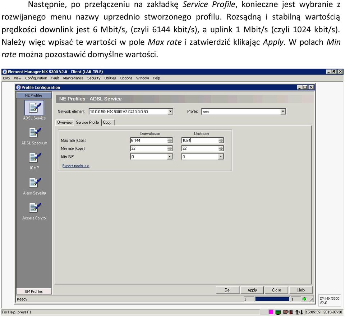Click the Ready status text
Viewport: 345px width, 317px height.
click(22, 299)
